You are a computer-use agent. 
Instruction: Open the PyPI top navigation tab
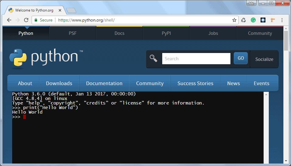[x=166, y=33]
